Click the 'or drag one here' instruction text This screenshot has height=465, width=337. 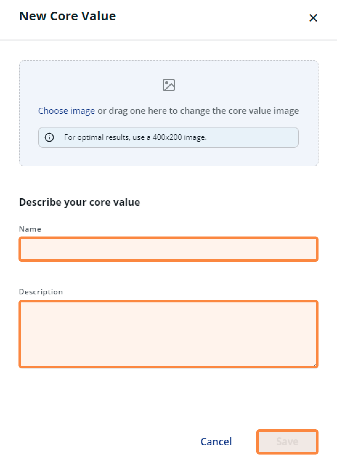[x=198, y=111]
